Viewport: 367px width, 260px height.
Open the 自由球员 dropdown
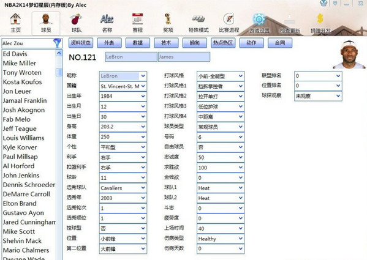click(x=221, y=147)
